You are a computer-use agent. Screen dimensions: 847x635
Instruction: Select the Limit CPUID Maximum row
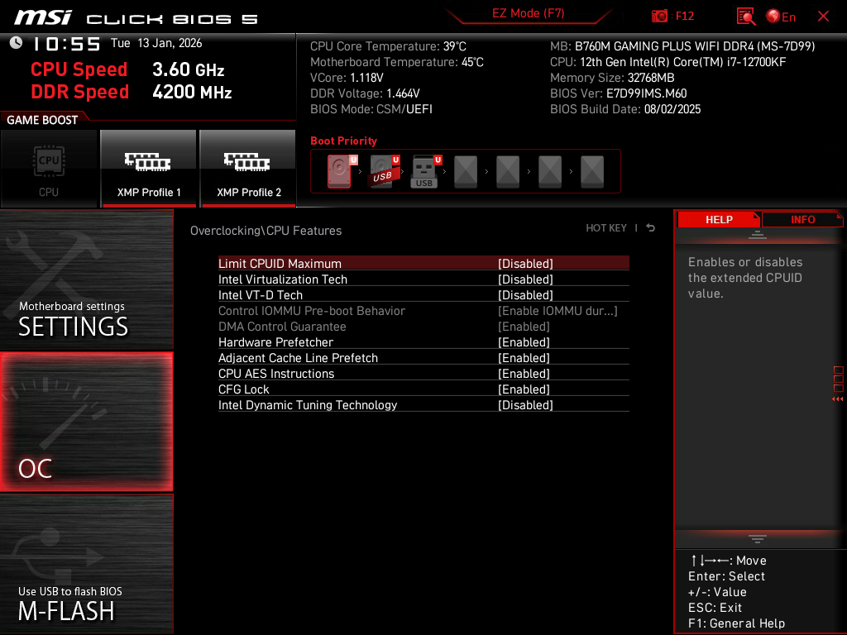pos(423,264)
